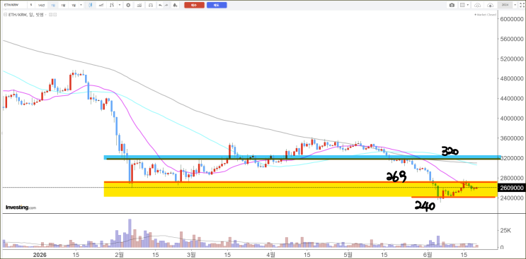Click the 6월 label on time axis
526x259 pixels.
point(428,254)
